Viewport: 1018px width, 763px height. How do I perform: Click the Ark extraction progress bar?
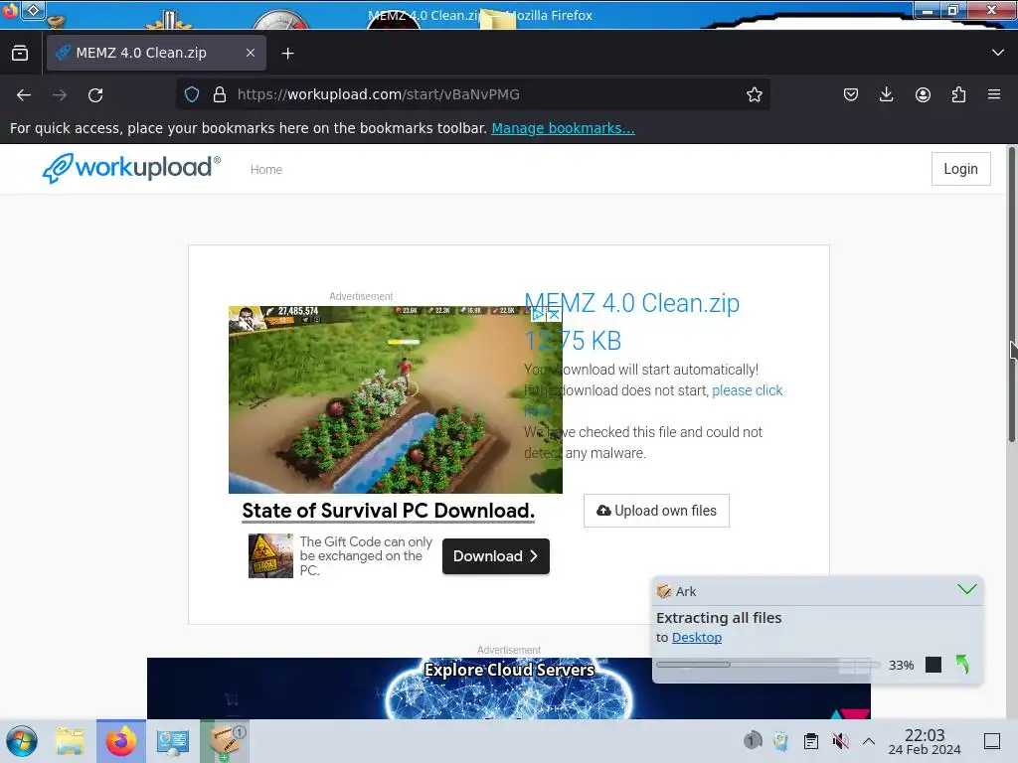[x=768, y=665]
